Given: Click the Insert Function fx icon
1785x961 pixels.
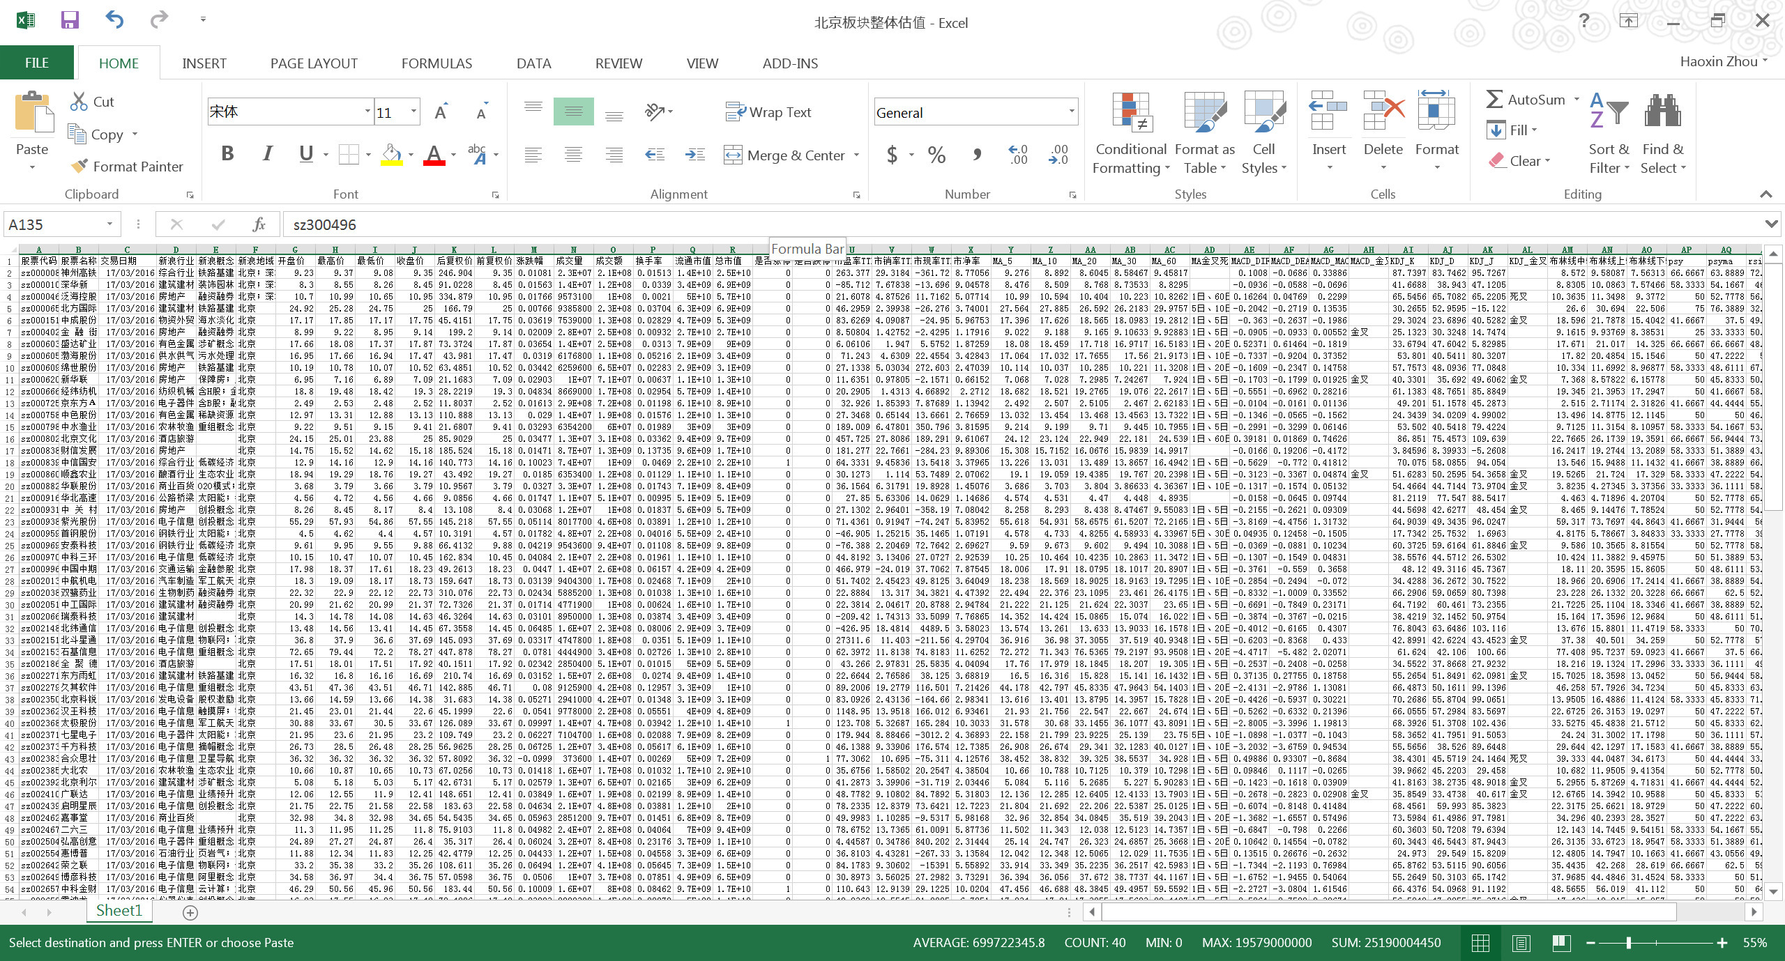Looking at the screenshot, I should [259, 224].
